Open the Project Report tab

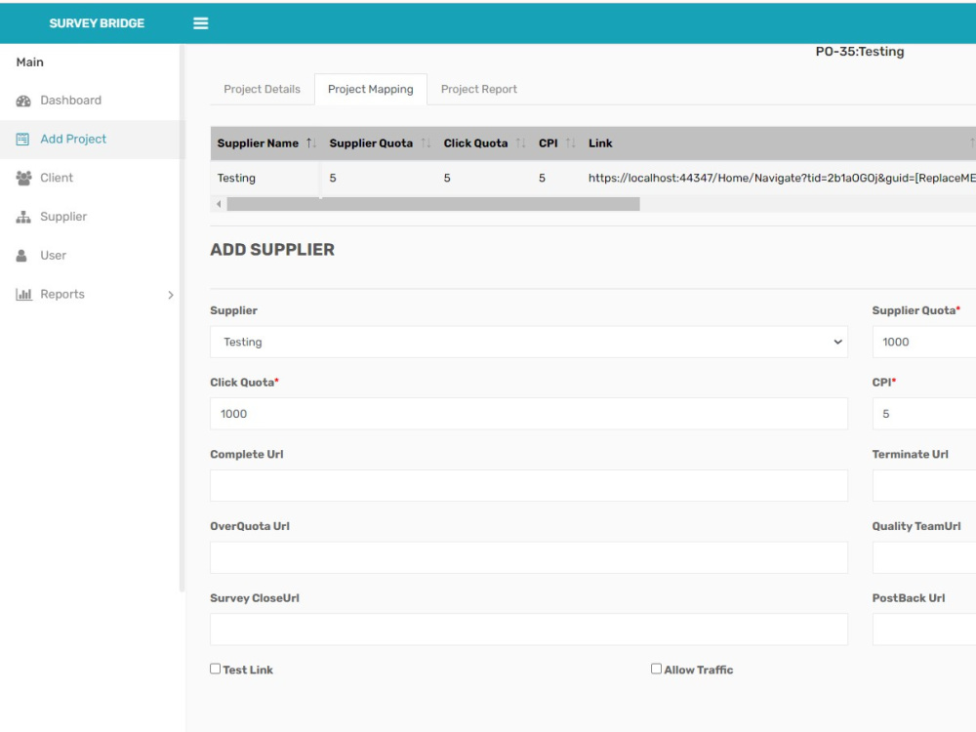click(x=478, y=89)
